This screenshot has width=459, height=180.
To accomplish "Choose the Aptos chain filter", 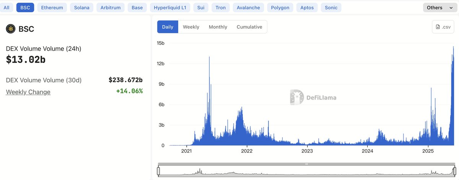I will pos(307,8).
